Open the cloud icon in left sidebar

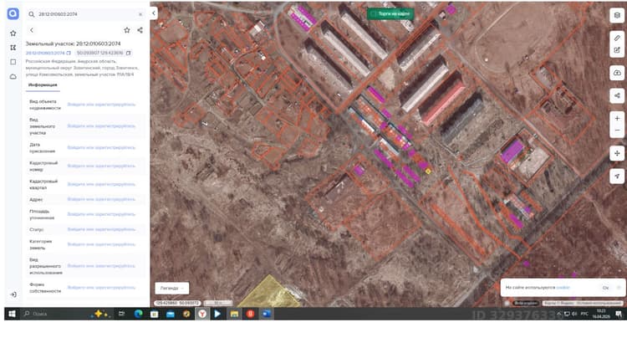pyautogui.click(x=13, y=76)
